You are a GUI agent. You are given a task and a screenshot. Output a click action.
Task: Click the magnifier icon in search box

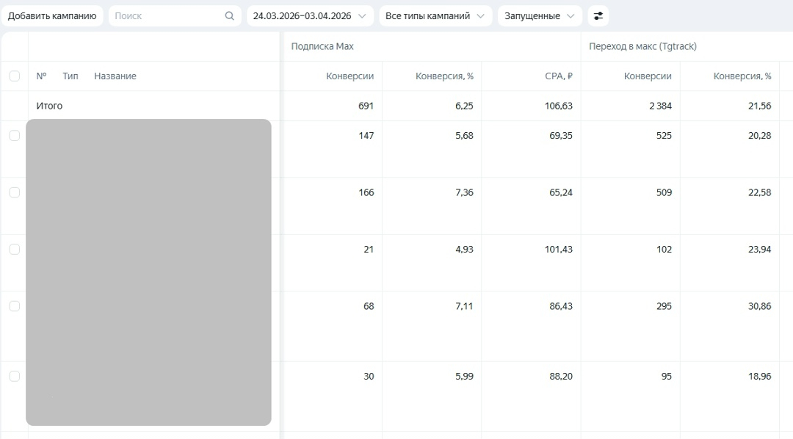pyautogui.click(x=230, y=16)
